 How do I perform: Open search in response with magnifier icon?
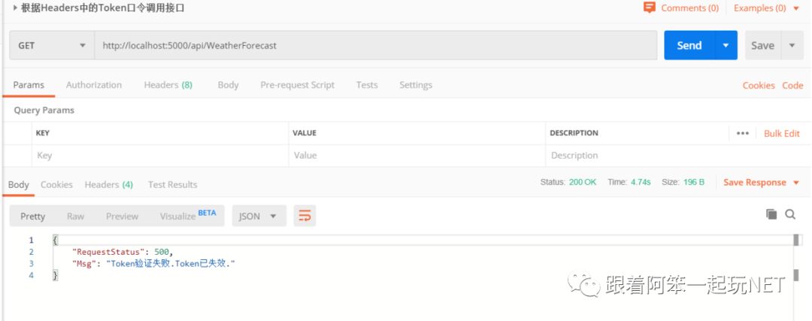(x=790, y=214)
